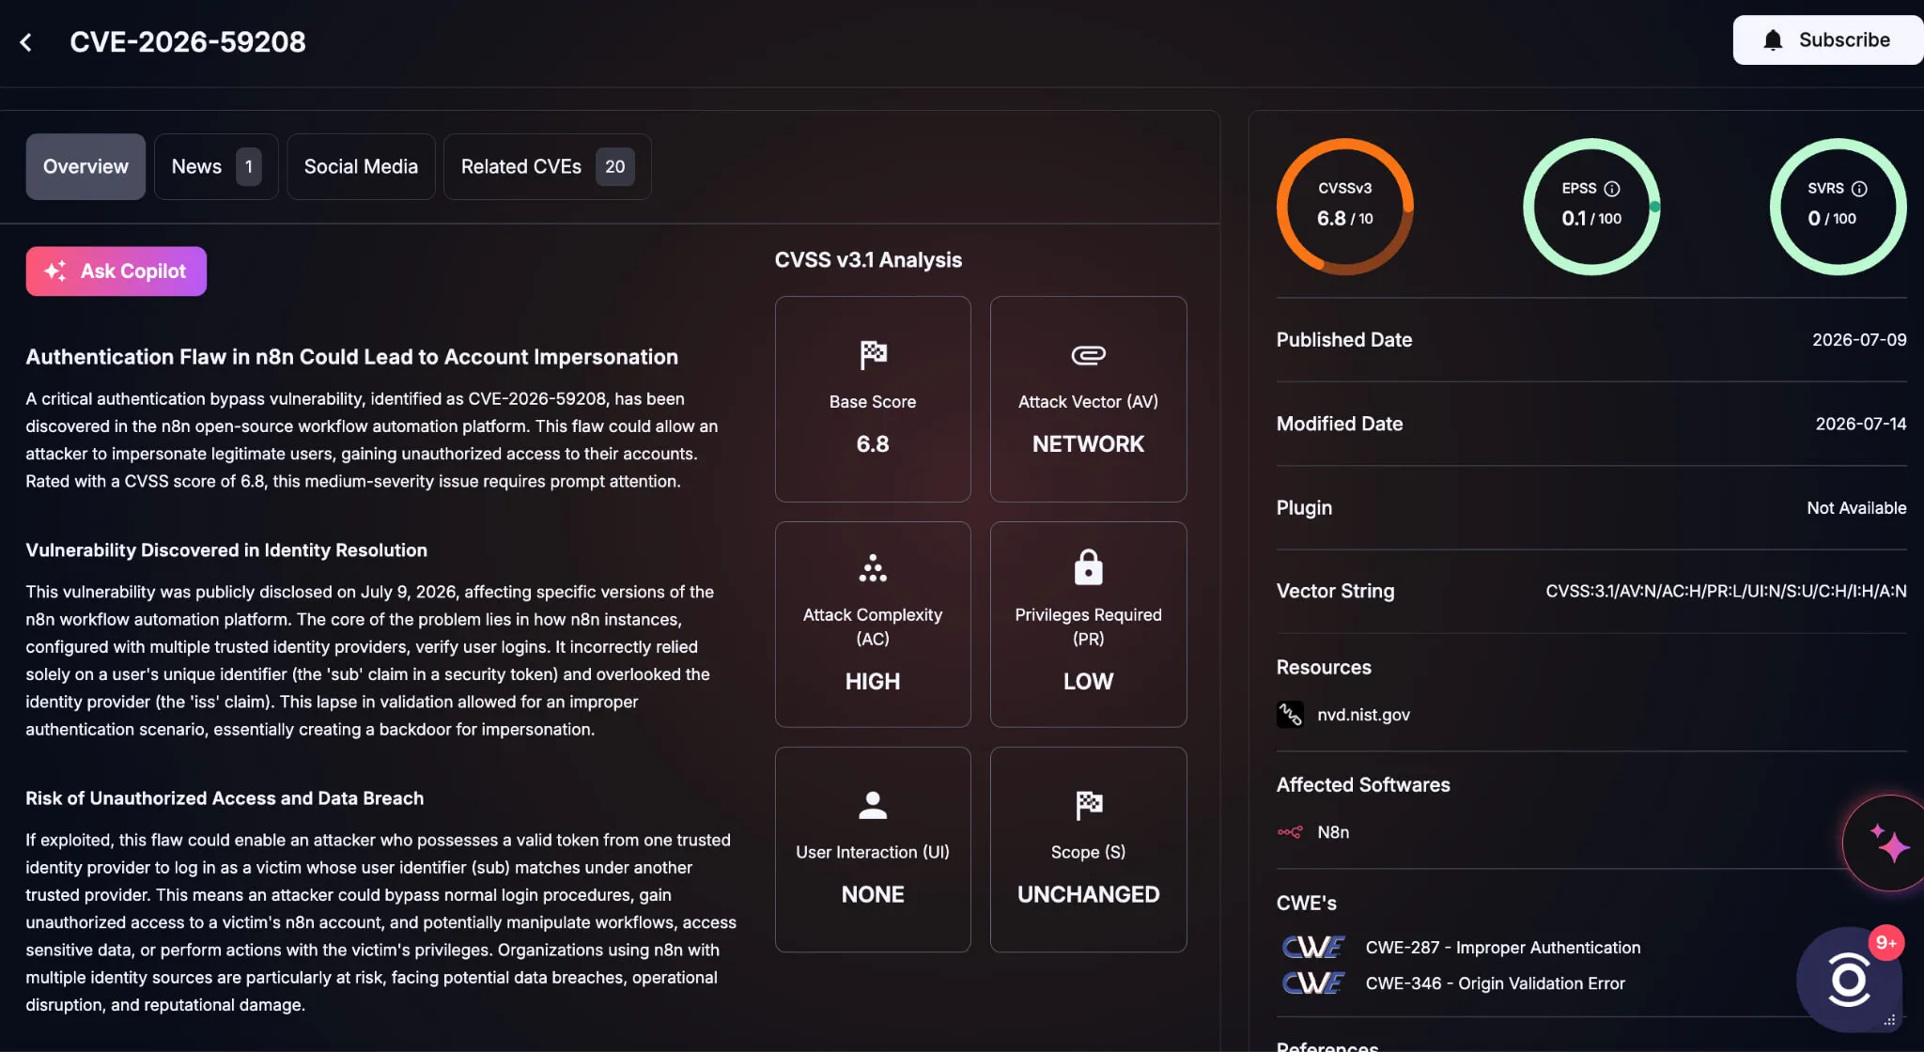1924x1052 pixels.
Task: Click the Scope UNCHANGED card
Action: 1088,850
